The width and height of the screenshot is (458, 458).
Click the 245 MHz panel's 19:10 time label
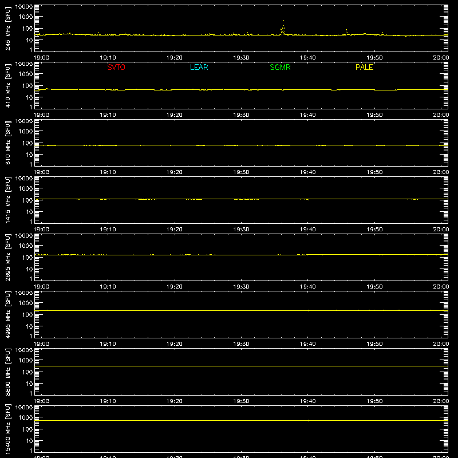[x=108, y=58]
